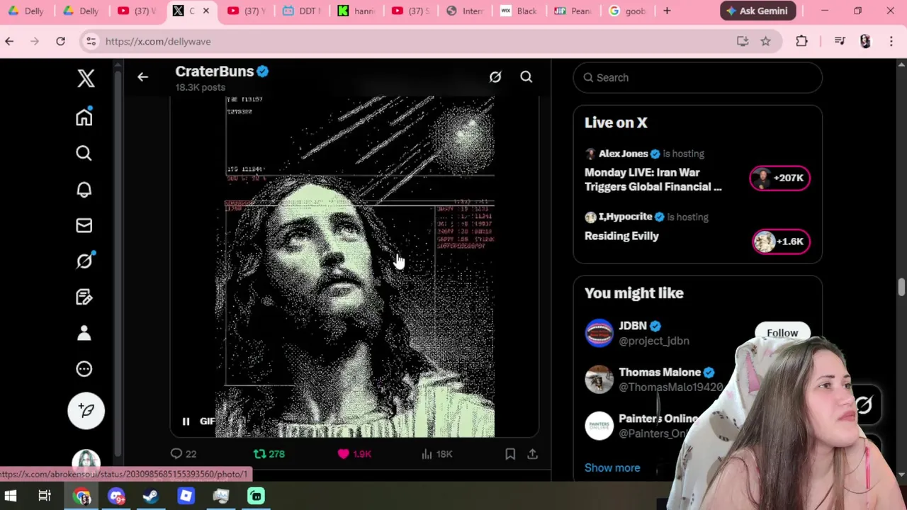Open Messages envelope in sidebar

click(x=84, y=225)
